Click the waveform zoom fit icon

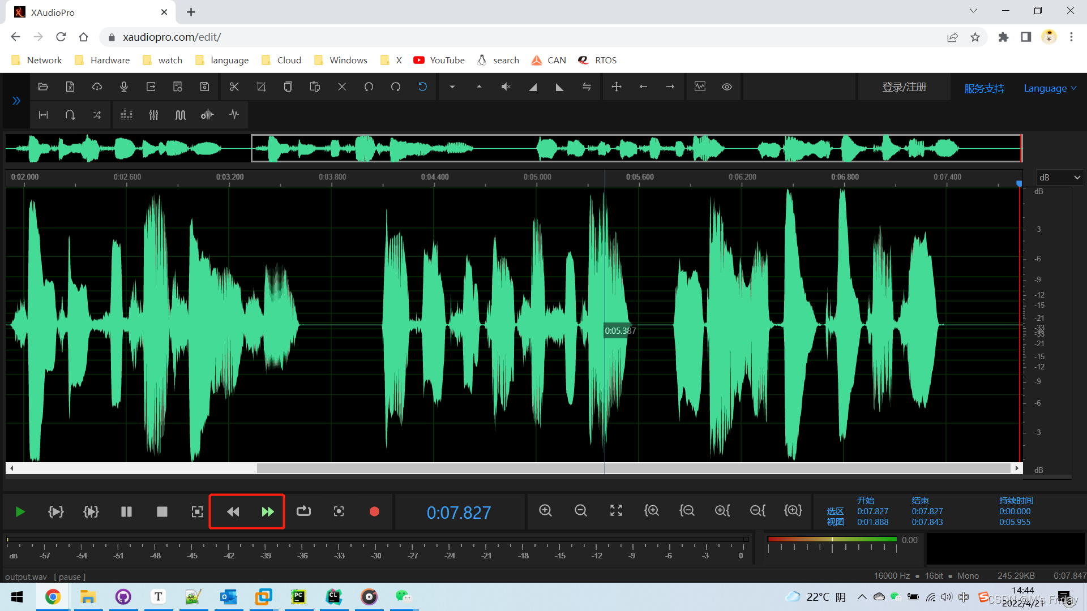click(615, 511)
